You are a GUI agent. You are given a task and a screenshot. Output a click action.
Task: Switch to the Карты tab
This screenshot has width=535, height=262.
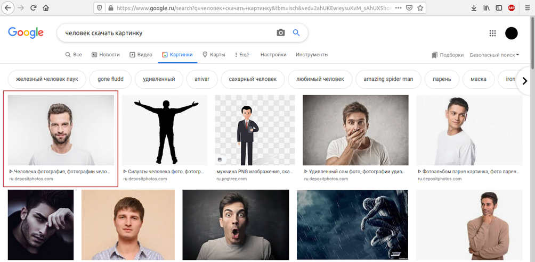[214, 54]
